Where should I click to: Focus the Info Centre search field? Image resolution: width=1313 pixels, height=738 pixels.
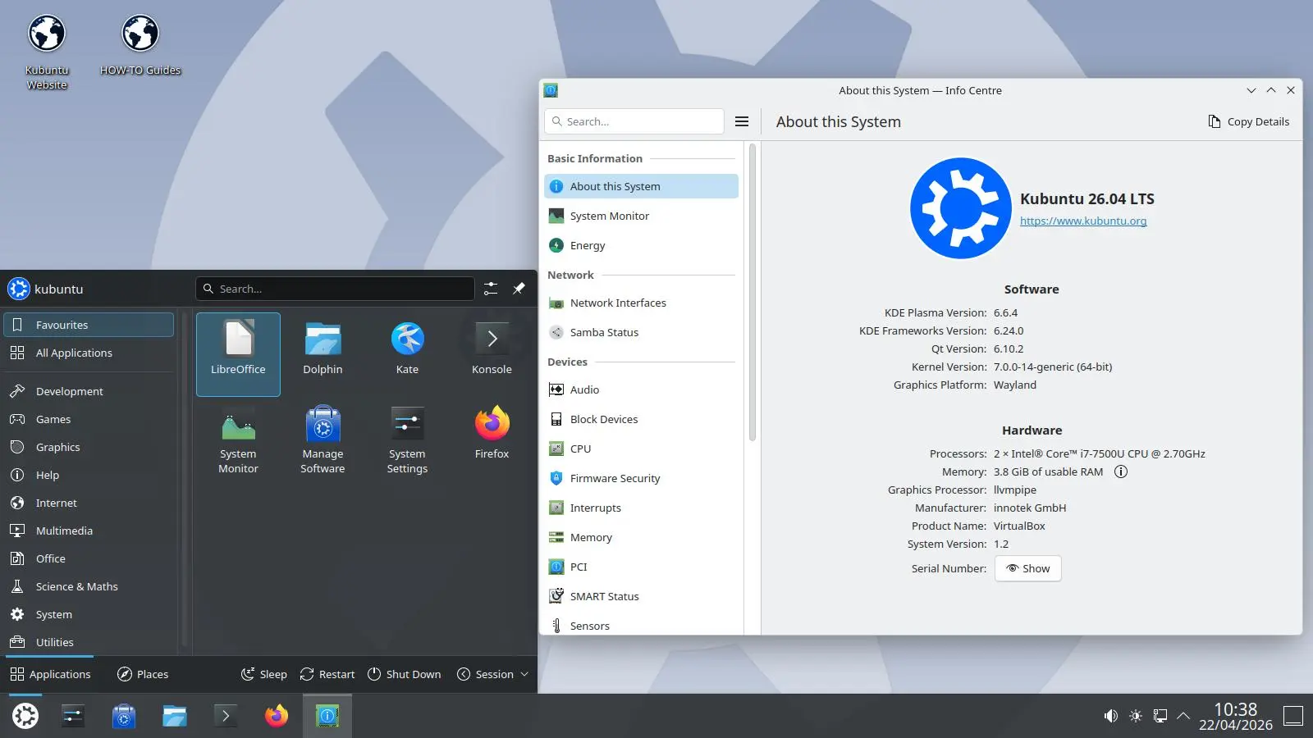point(634,121)
